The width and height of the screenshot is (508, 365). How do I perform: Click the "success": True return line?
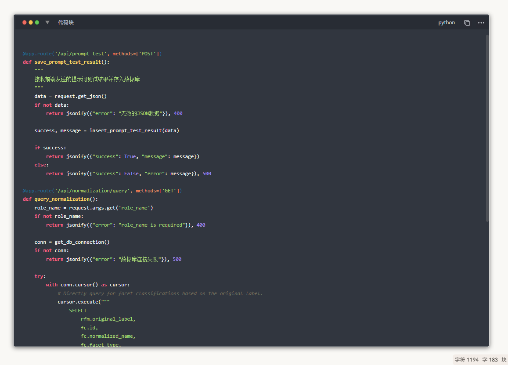(122, 156)
